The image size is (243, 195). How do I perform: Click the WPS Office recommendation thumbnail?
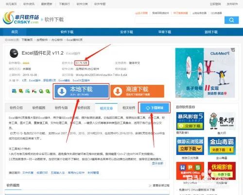190,171
